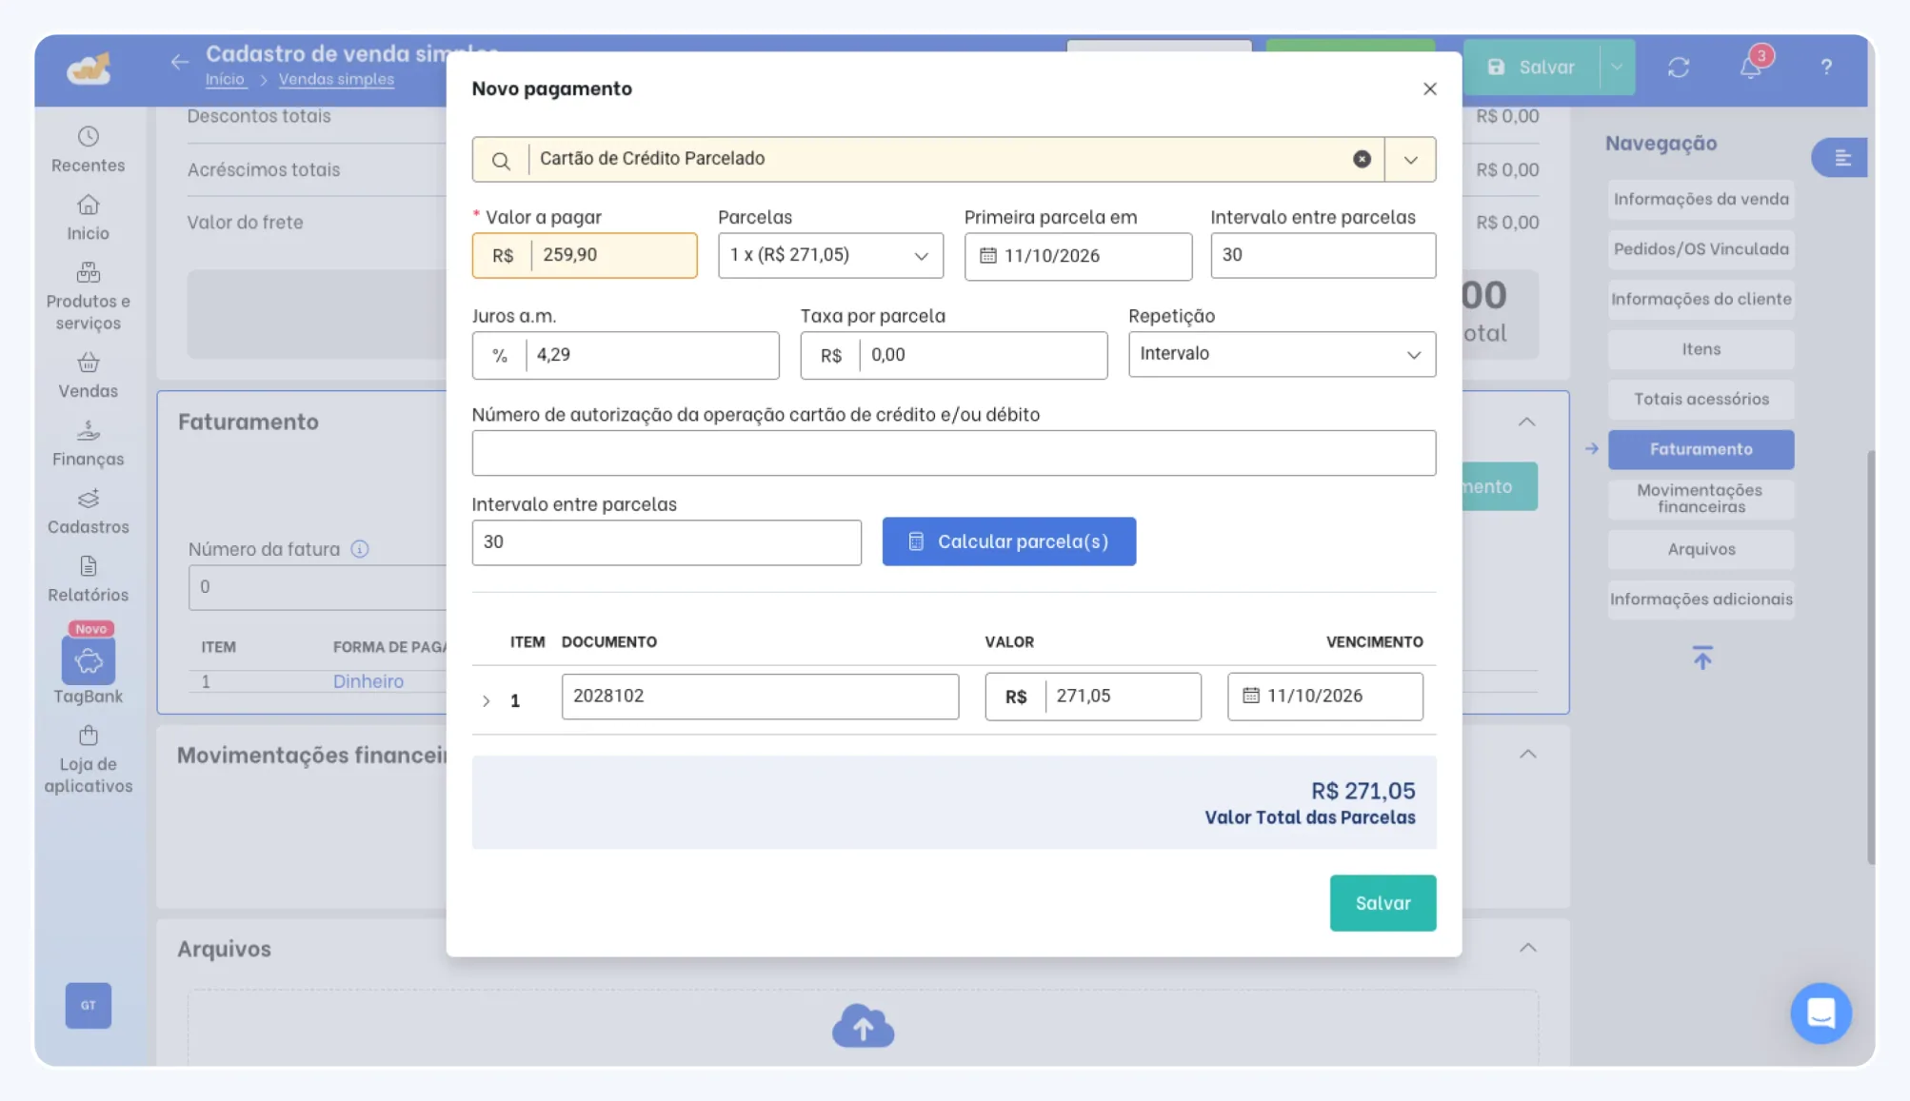Open the header Salvar dropdown arrow
The image size is (1910, 1101).
coord(1617,67)
